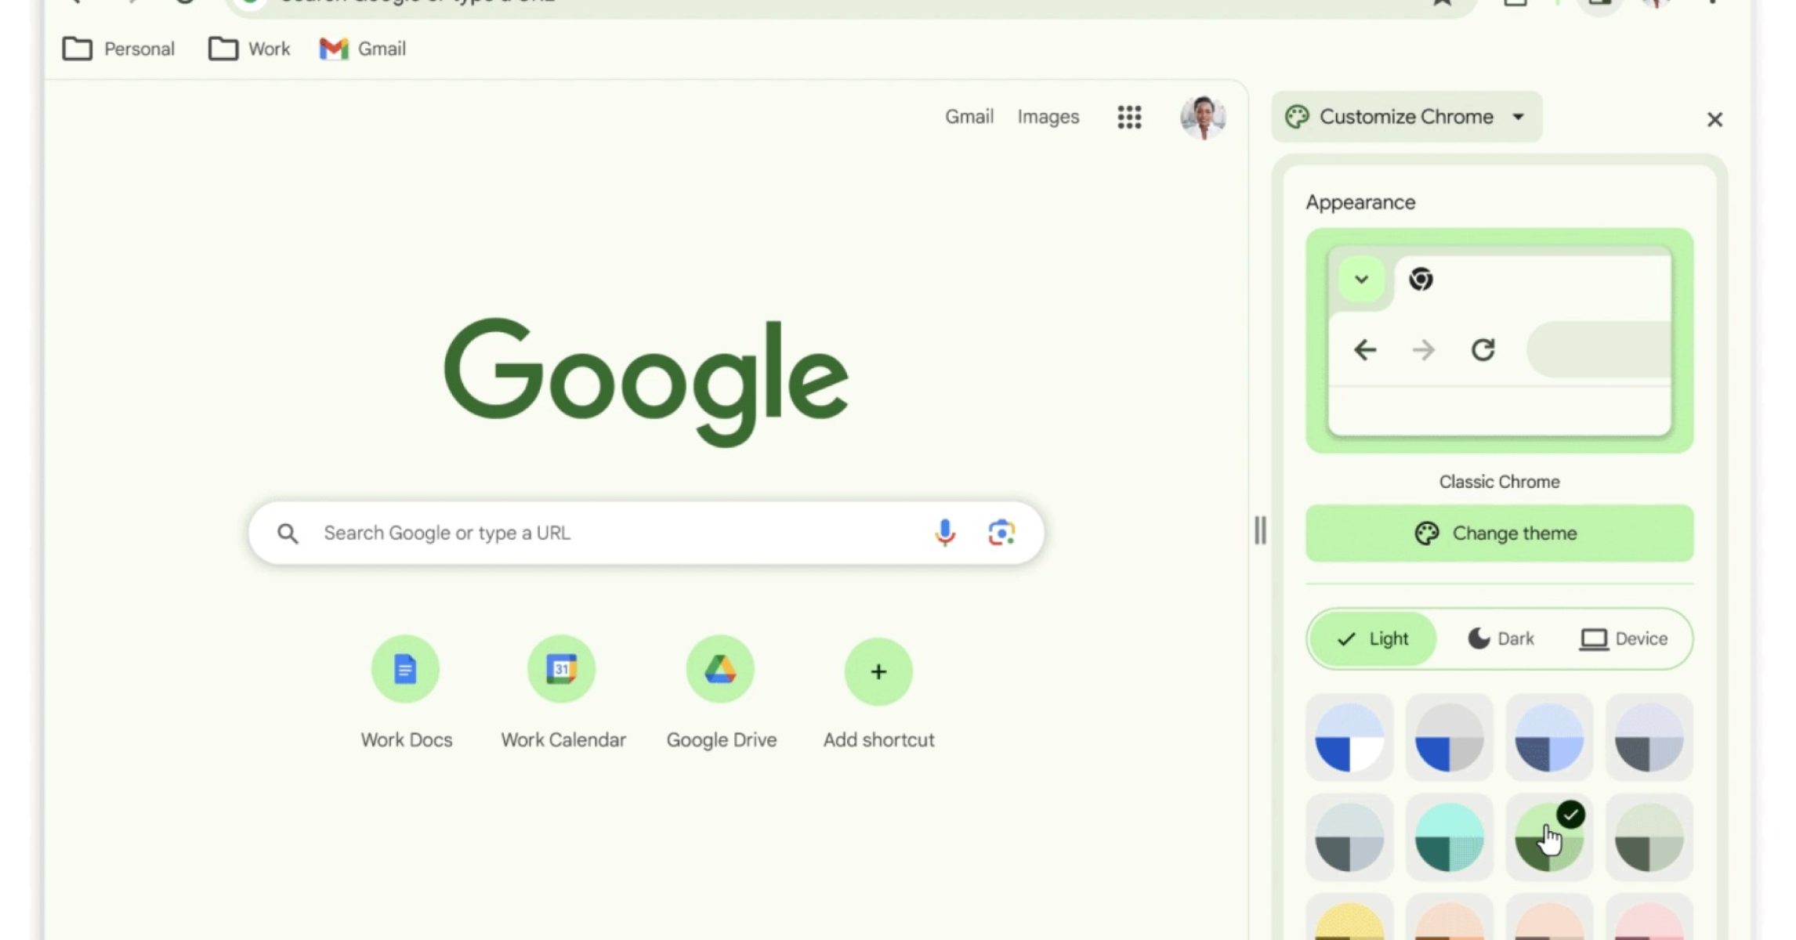Select the Light appearance mode
1796x940 pixels.
(1373, 638)
